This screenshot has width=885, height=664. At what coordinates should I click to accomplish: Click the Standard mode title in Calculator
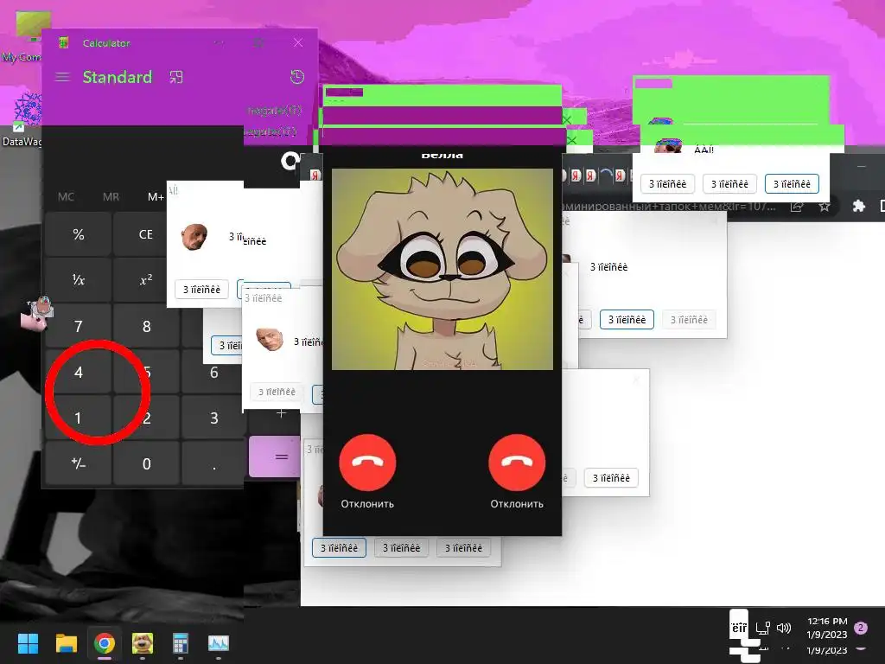tap(118, 77)
